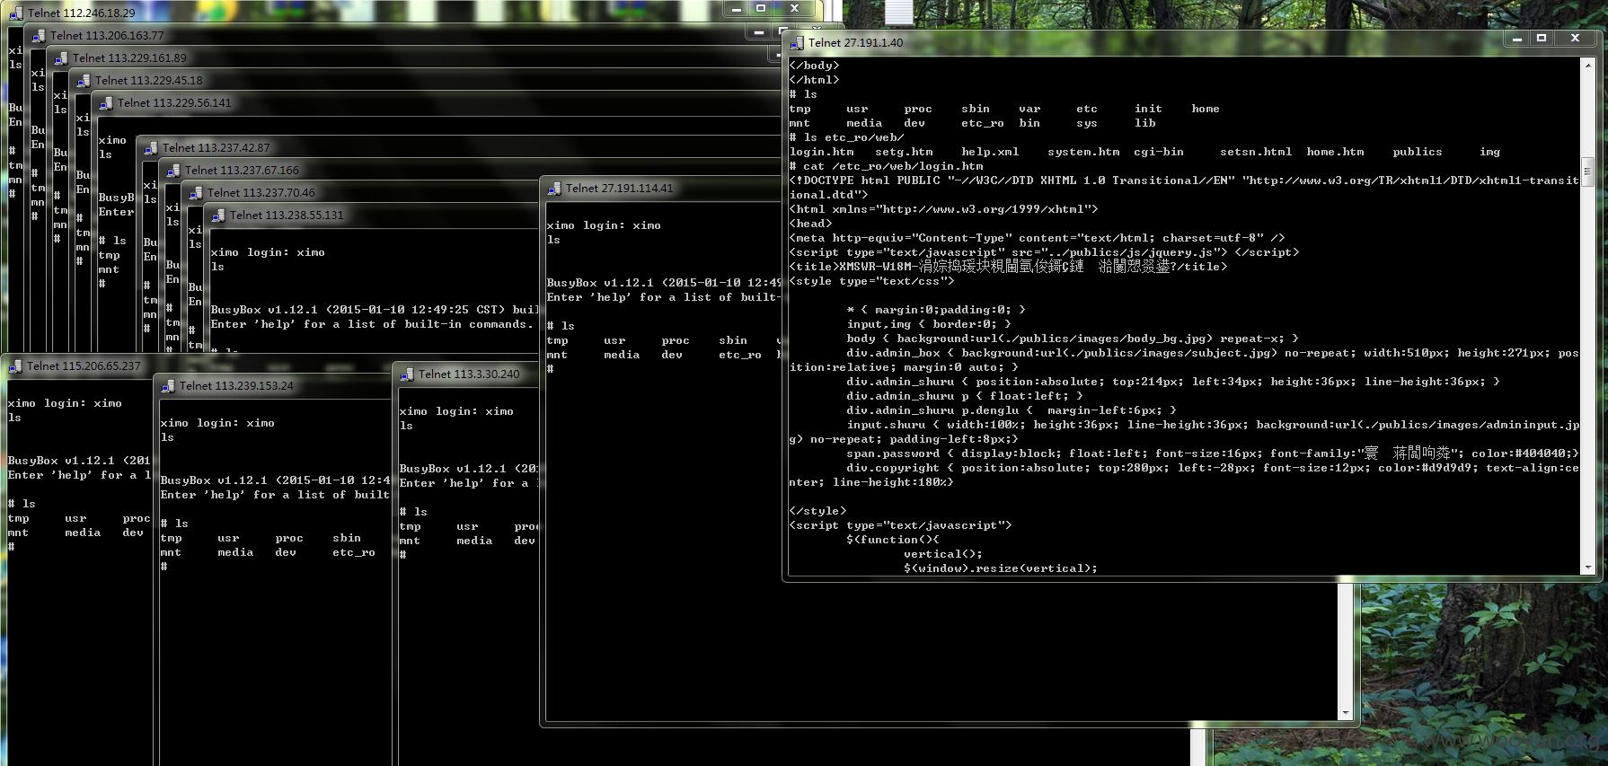
Task: Activate Telnet 113.237.67.166 via title text
Action: point(242,170)
